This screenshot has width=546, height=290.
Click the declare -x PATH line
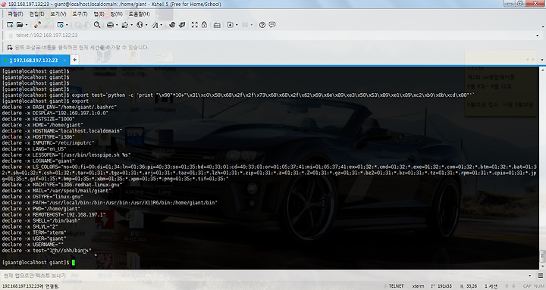pyautogui.click(x=110, y=202)
